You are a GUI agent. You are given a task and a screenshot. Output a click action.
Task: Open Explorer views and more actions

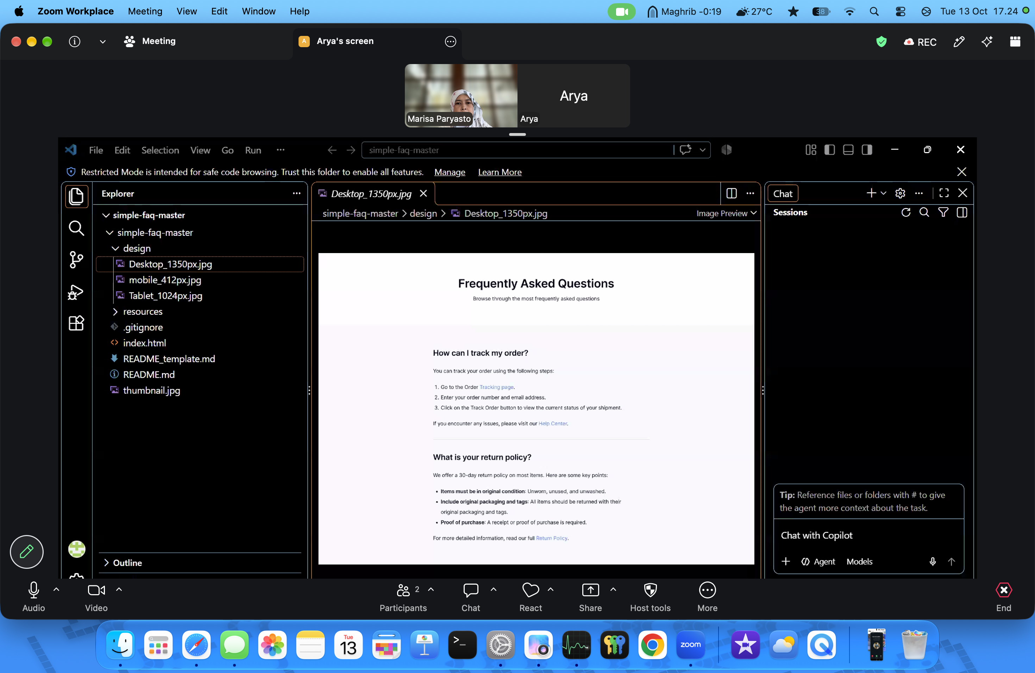[296, 194]
